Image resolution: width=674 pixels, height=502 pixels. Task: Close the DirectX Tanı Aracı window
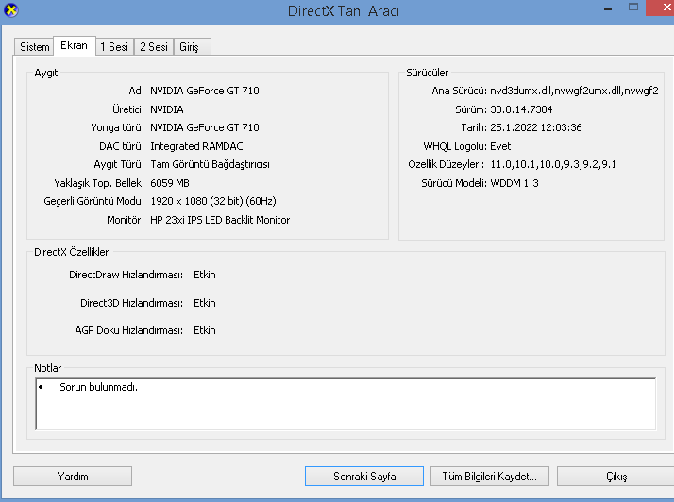661,8
